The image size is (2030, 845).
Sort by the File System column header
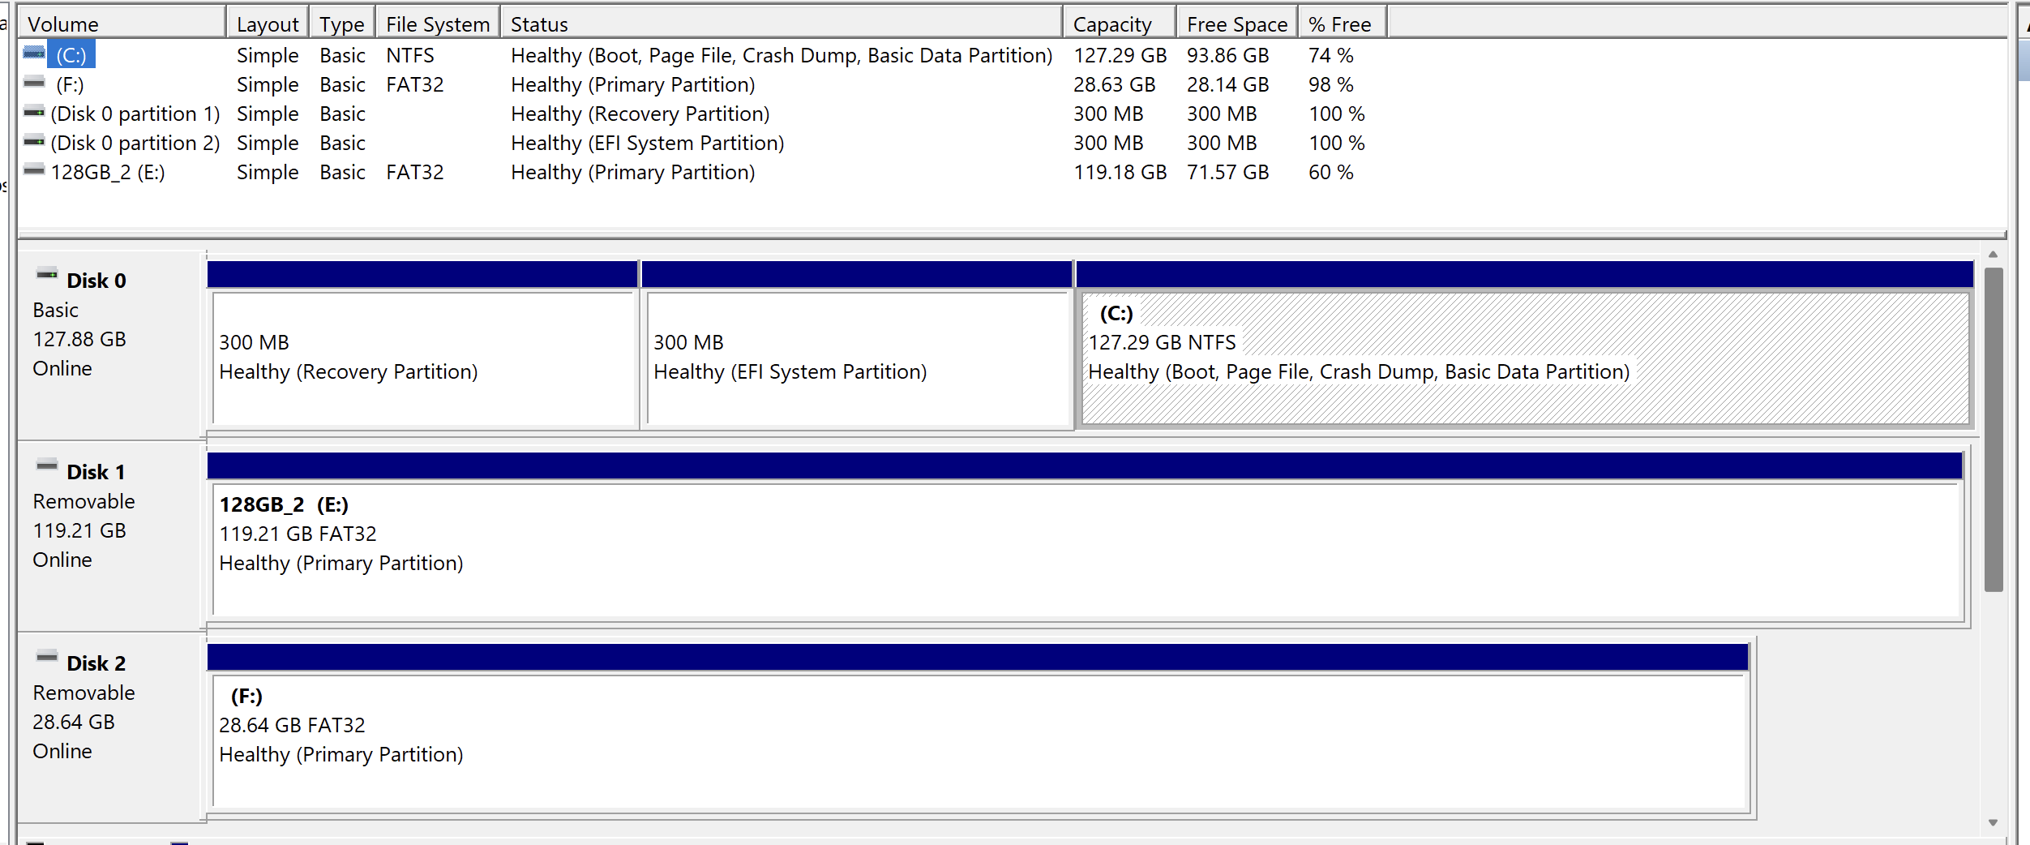point(438,24)
